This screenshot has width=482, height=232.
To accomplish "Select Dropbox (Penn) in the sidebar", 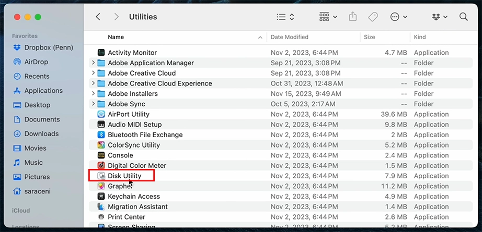I will [x=43, y=47].
